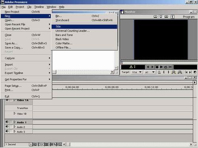Toggle lock box on Audio 3 track

click(11, 131)
